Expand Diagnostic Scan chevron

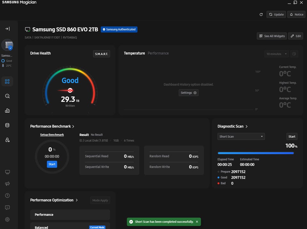pos(247,126)
